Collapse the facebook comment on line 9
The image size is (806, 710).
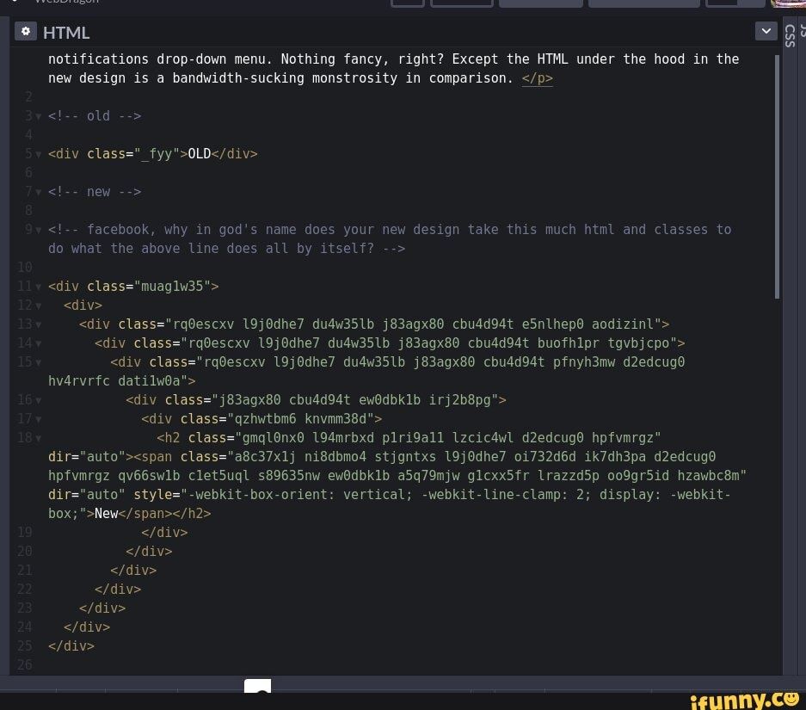[x=39, y=230]
